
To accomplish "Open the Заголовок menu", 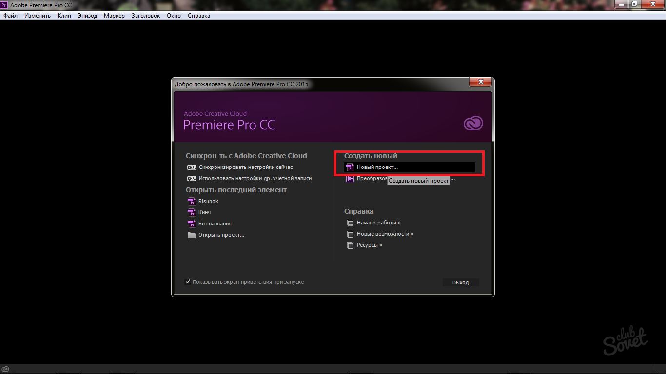I will (x=146, y=16).
